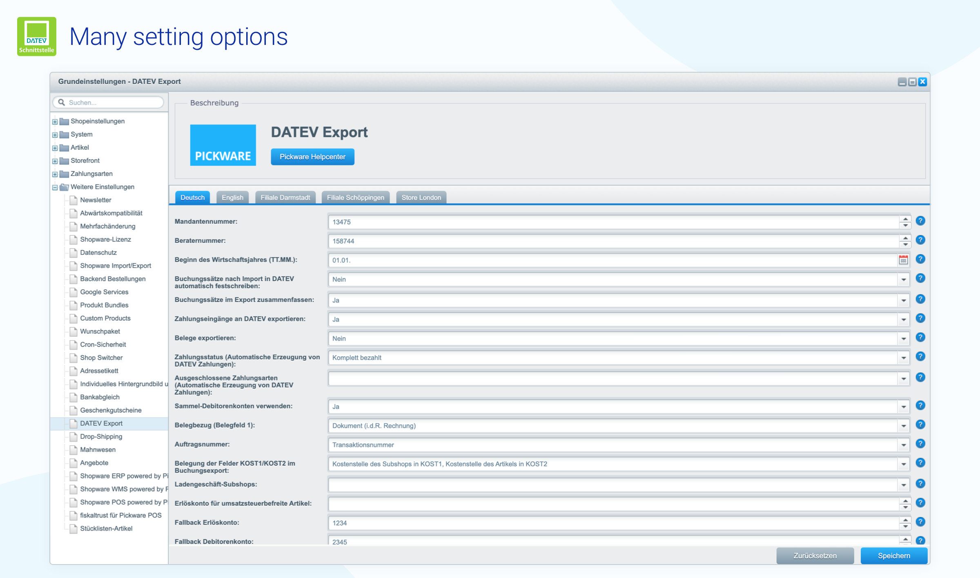Click help icon next to Mandantennummer
This screenshot has width=980, height=578.
tap(920, 221)
